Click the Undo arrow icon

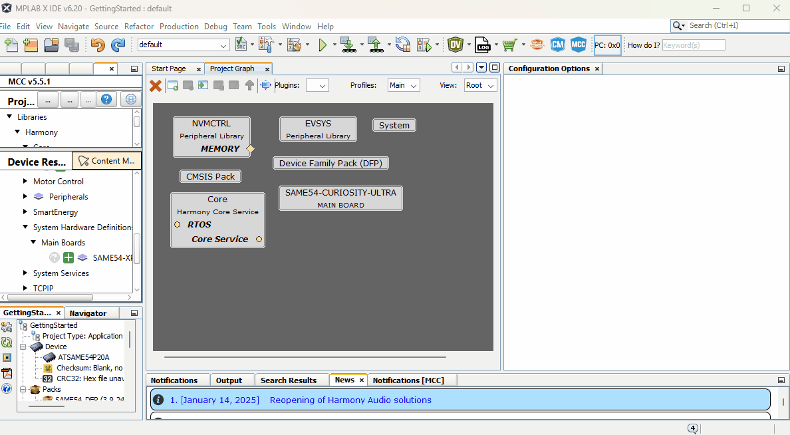pyautogui.click(x=98, y=45)
